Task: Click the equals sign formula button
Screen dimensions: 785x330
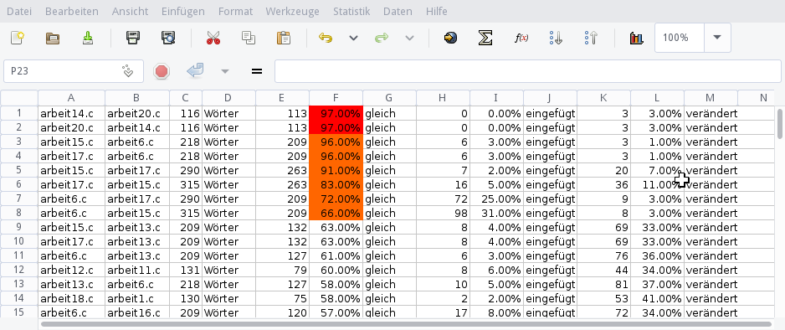Action: tap(257, 71)
